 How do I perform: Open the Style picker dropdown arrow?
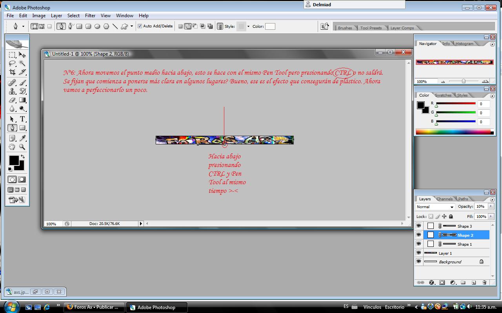[x=249, y=27]
